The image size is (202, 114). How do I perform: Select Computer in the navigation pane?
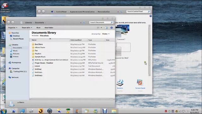[14, 68]
